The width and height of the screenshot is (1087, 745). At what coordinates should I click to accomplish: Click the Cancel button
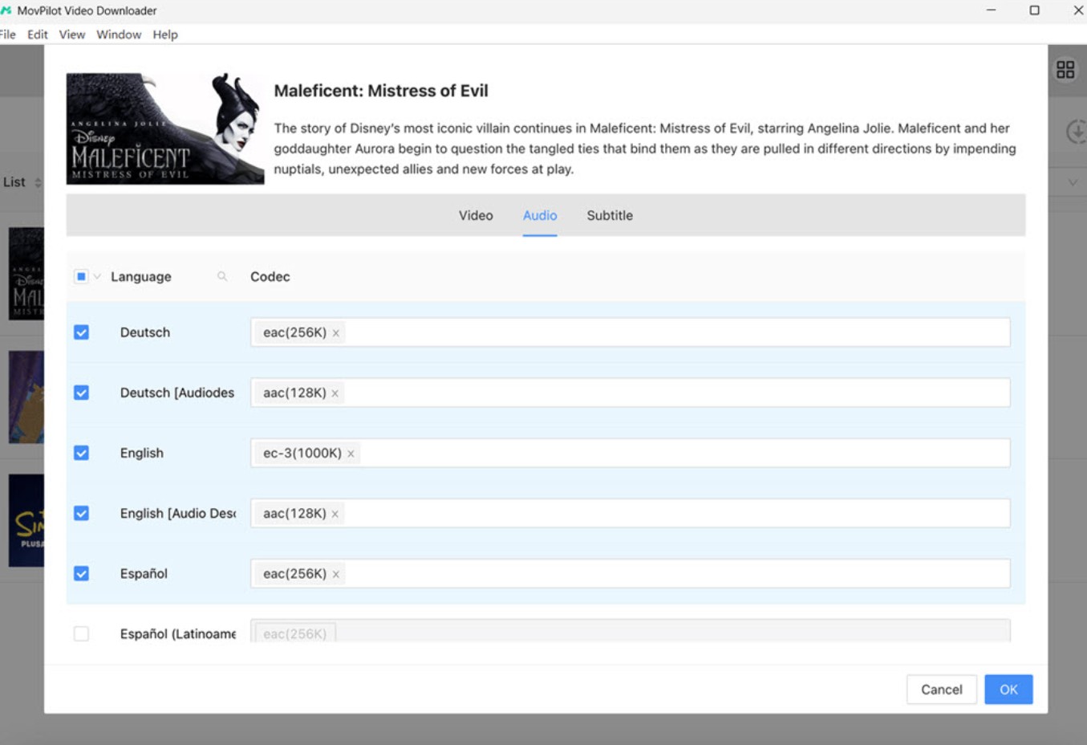pos(942,690)
